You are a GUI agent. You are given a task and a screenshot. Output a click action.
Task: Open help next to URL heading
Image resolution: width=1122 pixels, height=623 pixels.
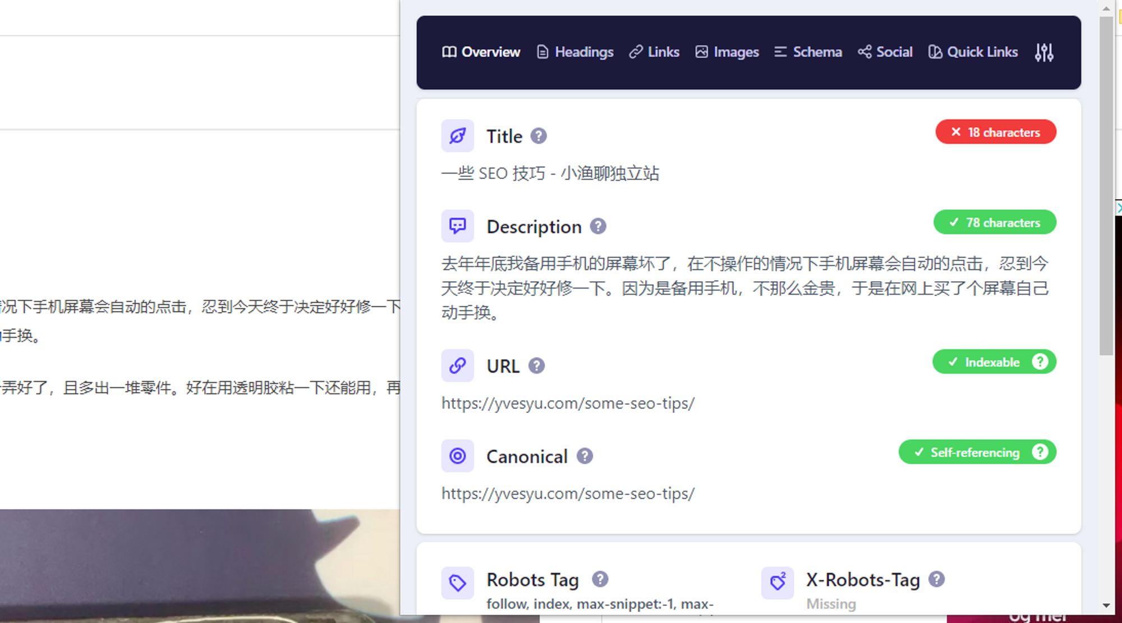(x=536, y=366)
